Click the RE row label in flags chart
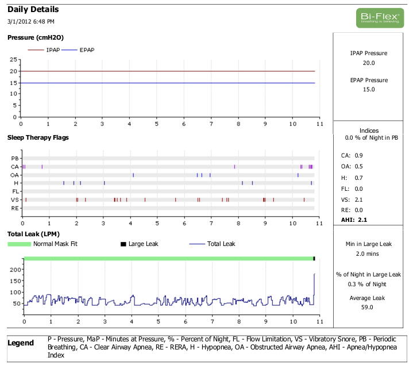This screenshot has height=369, width=417. [x=15, y=208]
